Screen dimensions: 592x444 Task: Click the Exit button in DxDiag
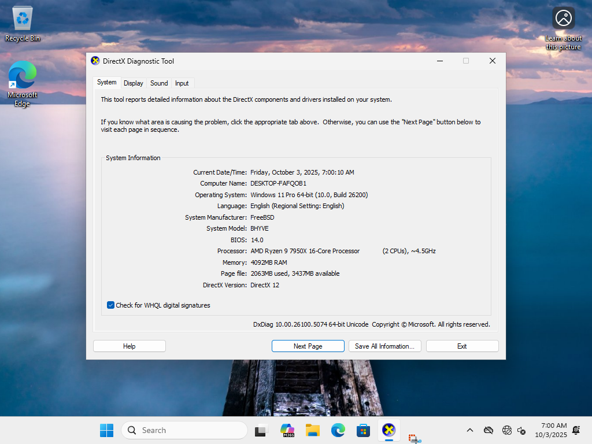pyautogui.click(x=462, y=346)
